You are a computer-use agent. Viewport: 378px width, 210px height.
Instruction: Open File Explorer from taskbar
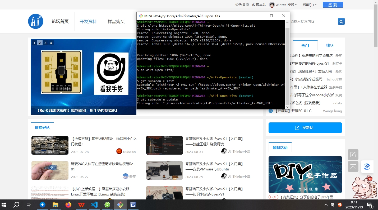55,205
